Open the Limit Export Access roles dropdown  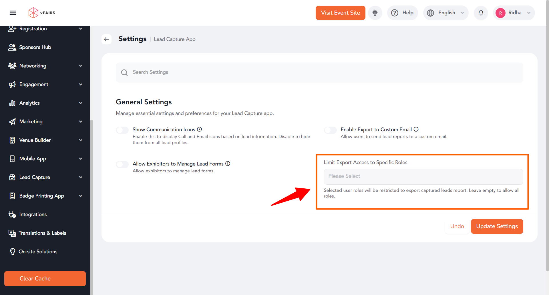423,176
